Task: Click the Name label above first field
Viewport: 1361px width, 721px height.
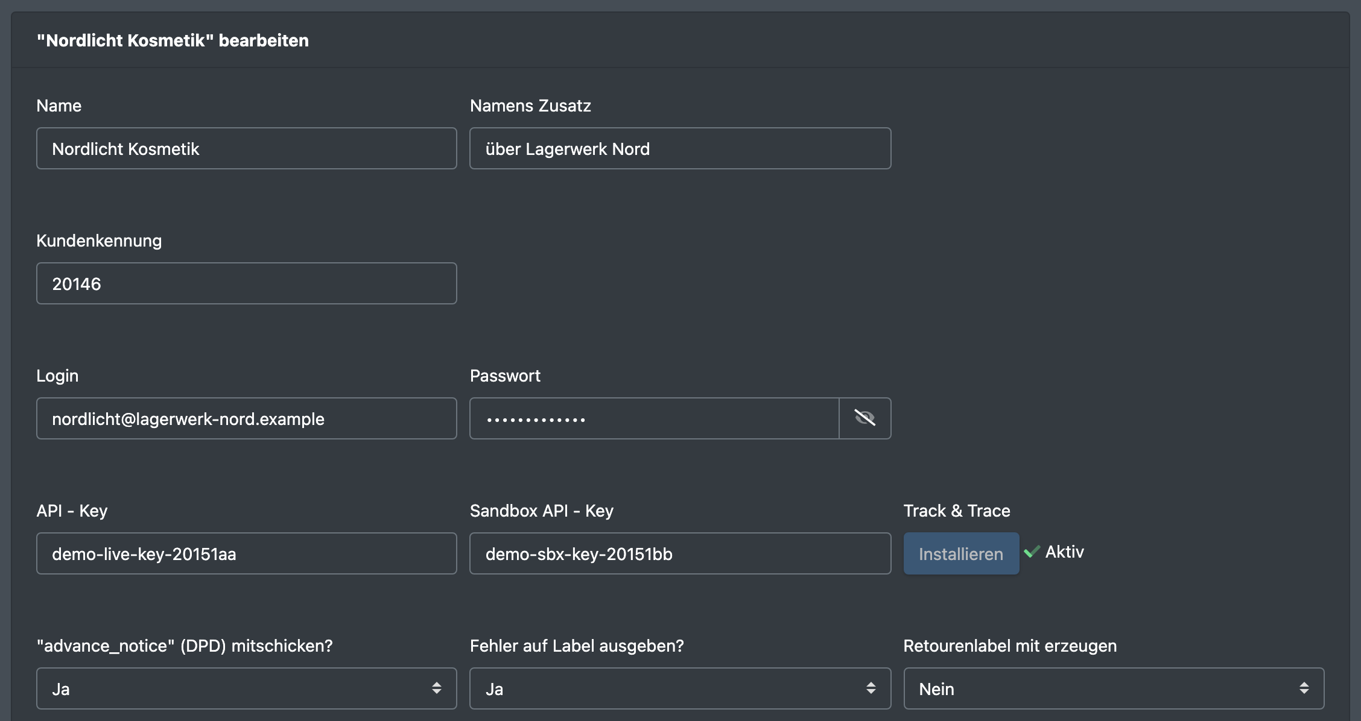Action: 59,105
